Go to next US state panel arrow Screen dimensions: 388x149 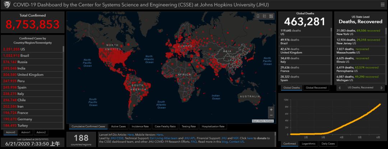[381, 88]
